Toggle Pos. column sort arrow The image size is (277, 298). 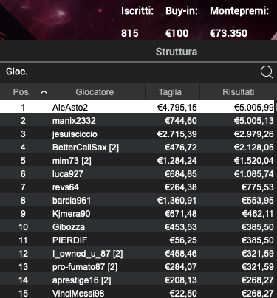point(44,92)
